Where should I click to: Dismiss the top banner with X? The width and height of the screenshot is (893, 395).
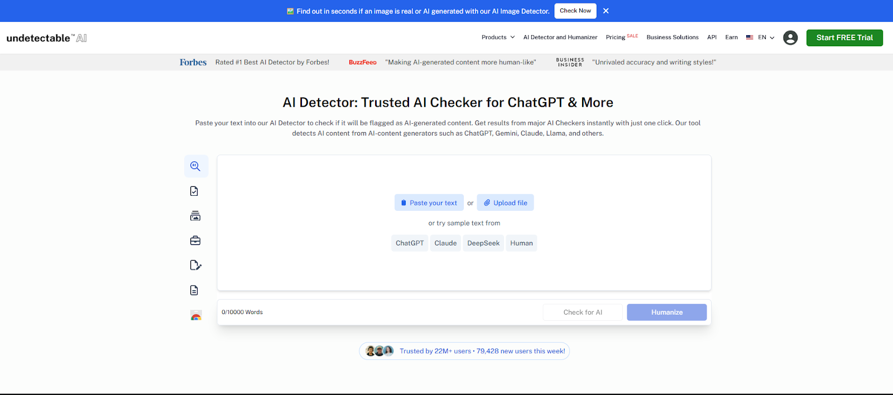coord(606,11)
